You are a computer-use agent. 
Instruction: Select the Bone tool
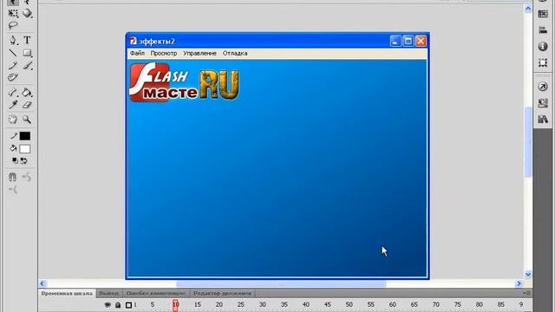[x=13, y=93]
